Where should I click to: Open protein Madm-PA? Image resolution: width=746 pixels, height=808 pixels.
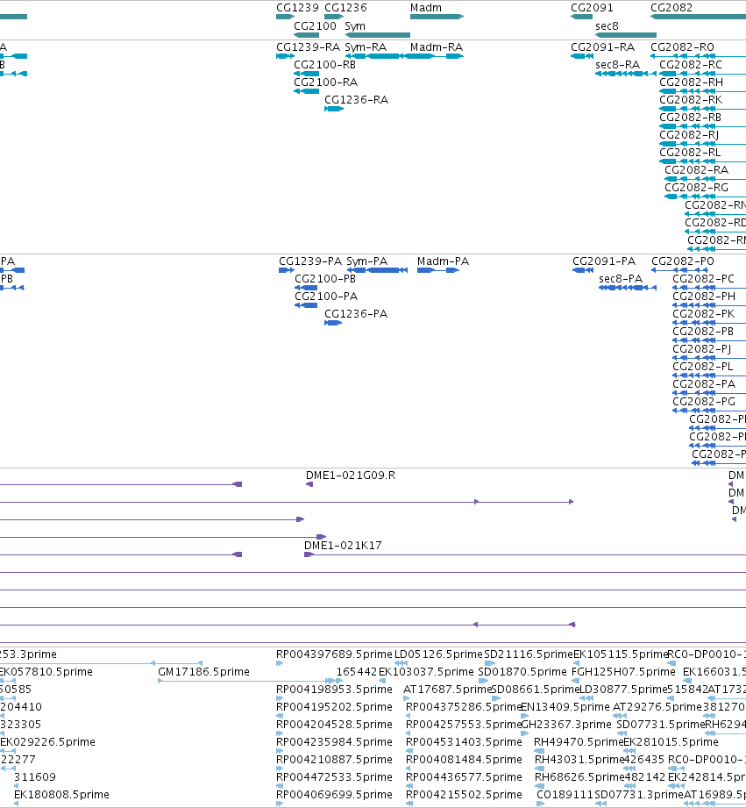438,270
